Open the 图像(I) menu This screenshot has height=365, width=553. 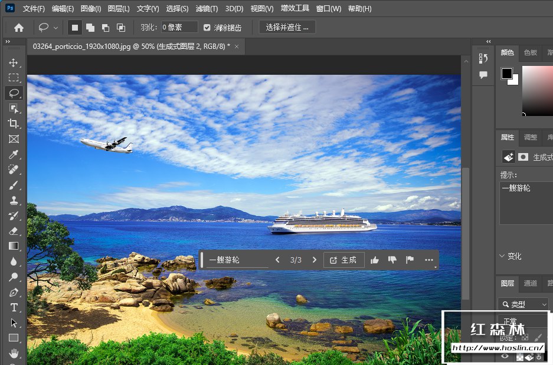tap(91, 8)
